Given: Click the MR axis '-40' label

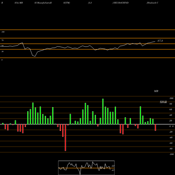Looking at the screenshot, I should [x=171, y=138].
